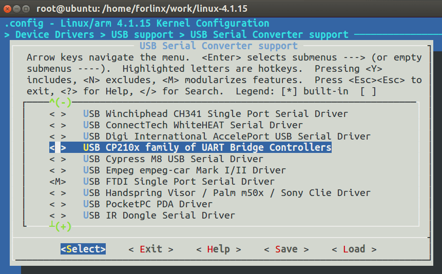Image resolution: width=442 pixels, height=274 pixels.
Task: Click the <Select> button
Action: (x=83, y=249)
